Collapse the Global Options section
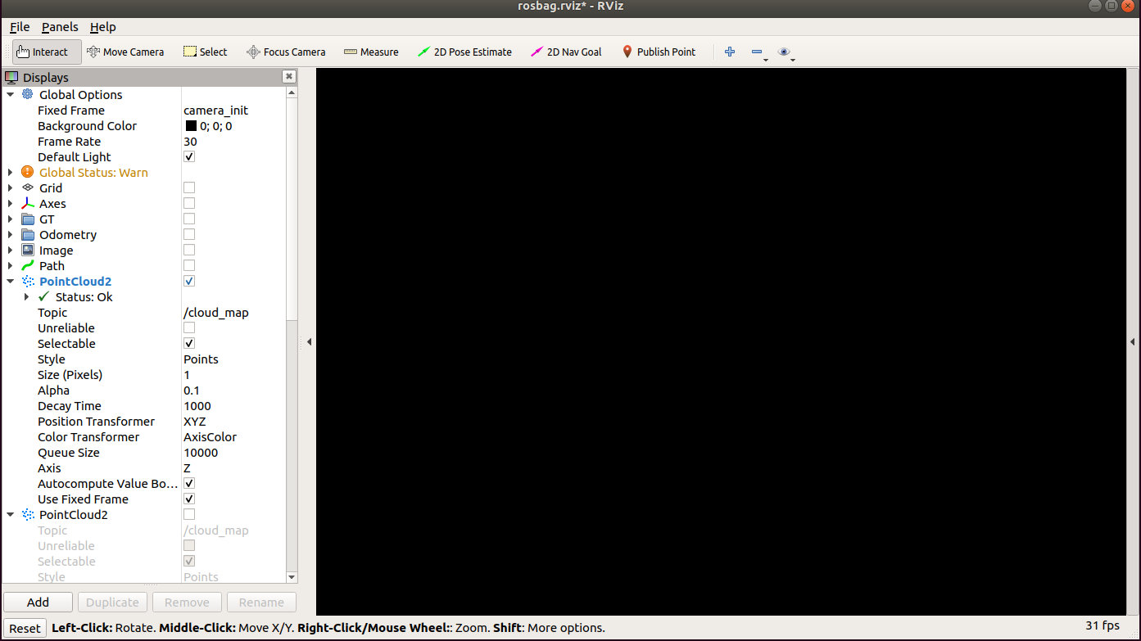 click(11, 94)
